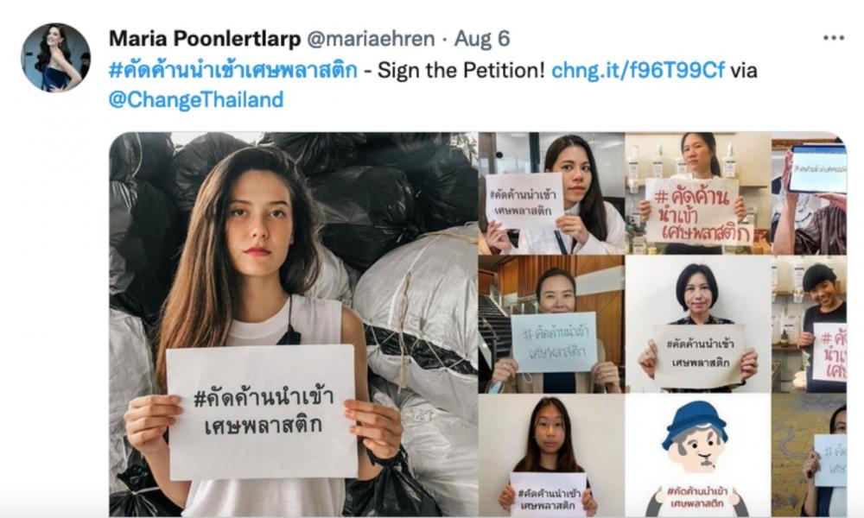Open photo of smiling person in black hat
The height and width of the screenshot is (518, 864).
(810, 325)
